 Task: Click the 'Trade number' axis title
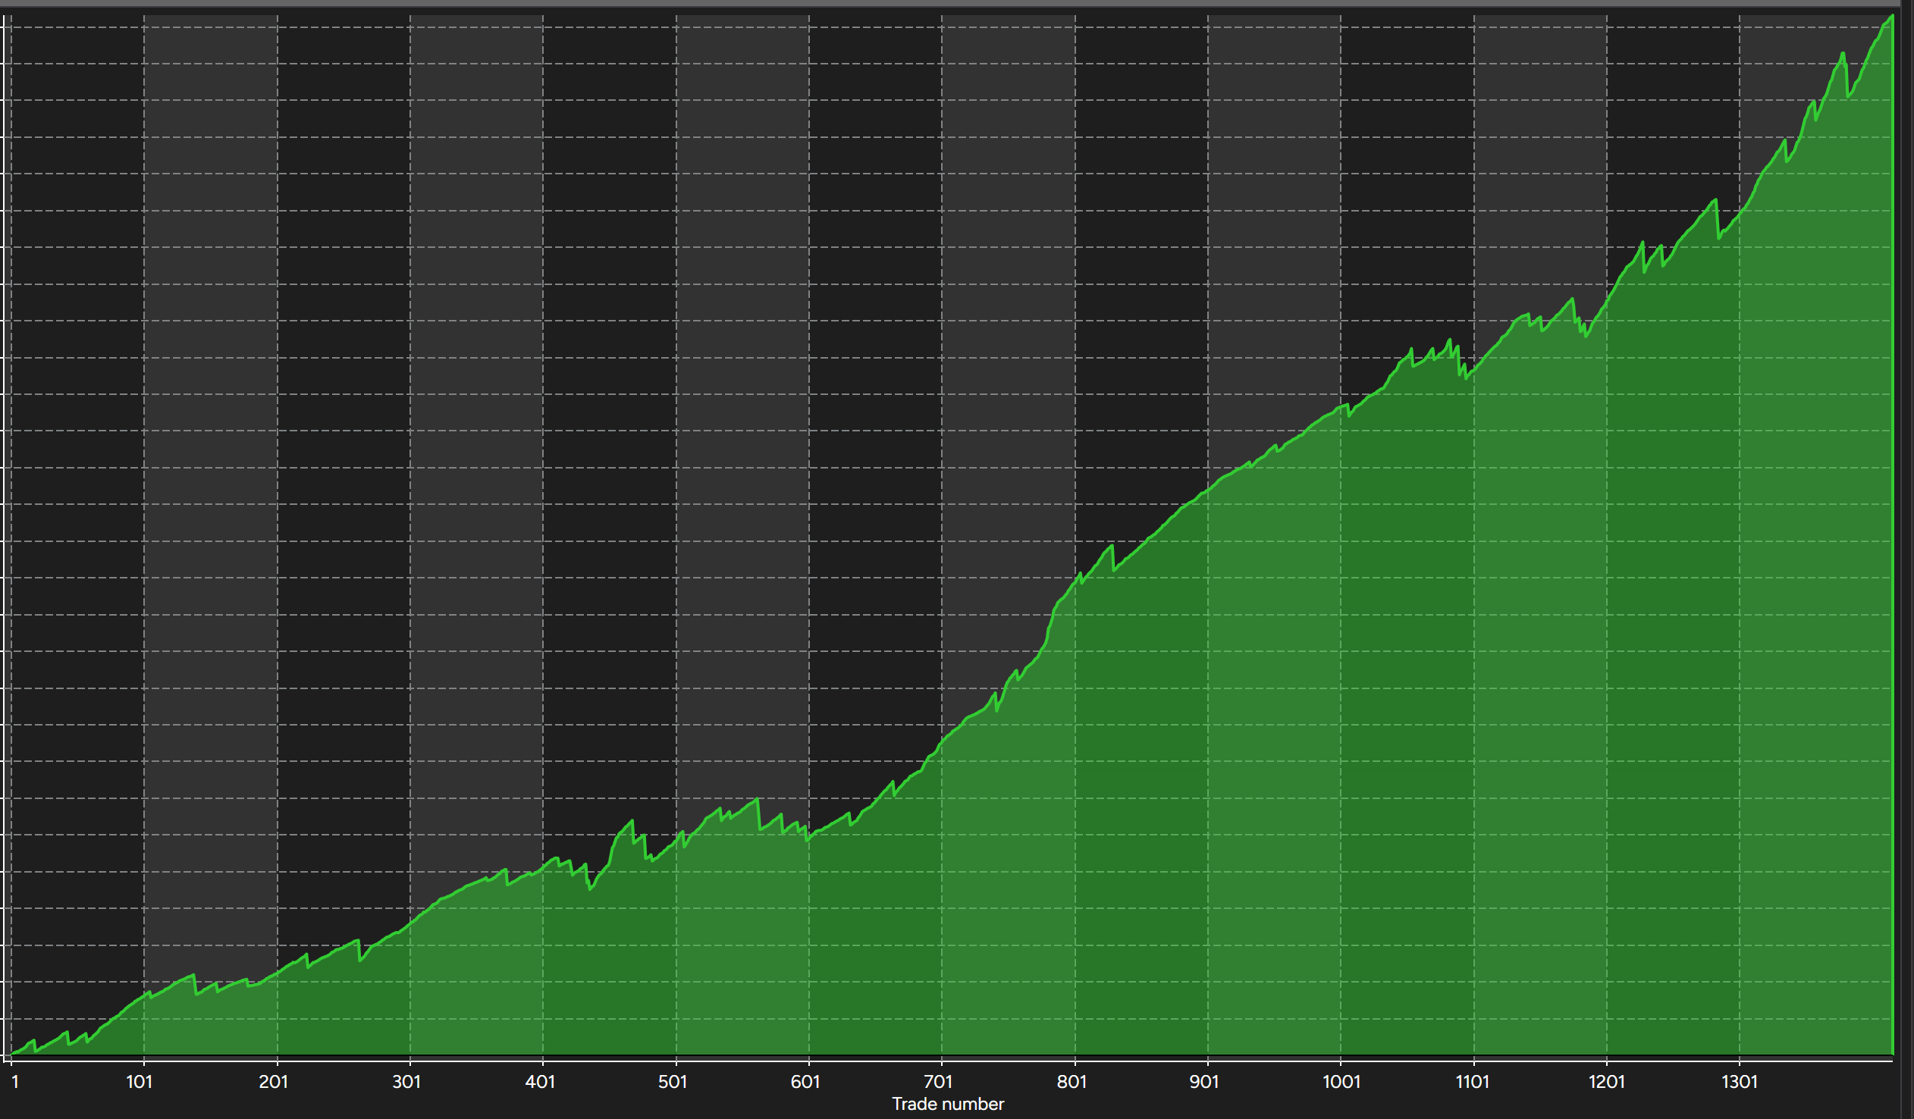(x=948, y=1104)
